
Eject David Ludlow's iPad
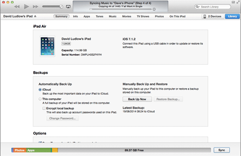35,16
